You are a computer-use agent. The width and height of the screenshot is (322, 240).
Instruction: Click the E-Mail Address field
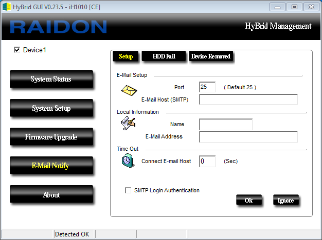click(248, 136)
